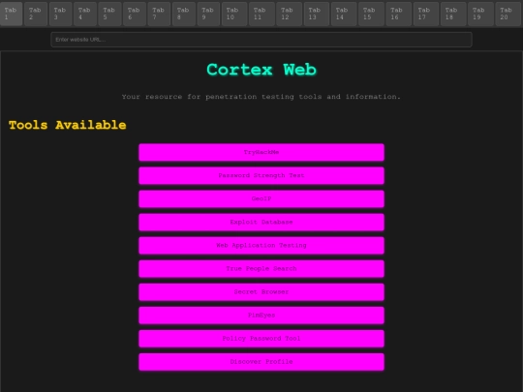Go to Tab 18
Screen dimensions: 523x392
coord(453,14)
